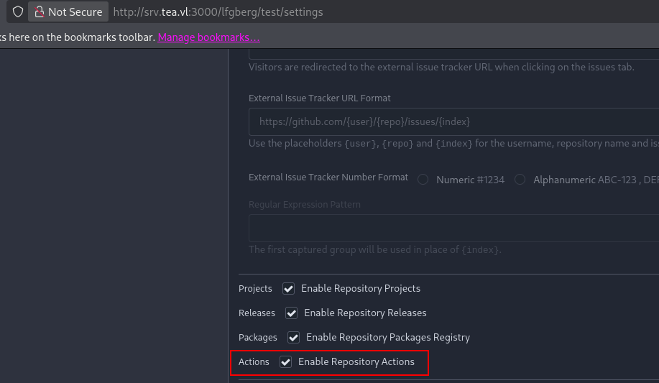Viewport: 659px width, 383px height.
Task: Click the tracking protection shield icon
Action: [18, 12]
